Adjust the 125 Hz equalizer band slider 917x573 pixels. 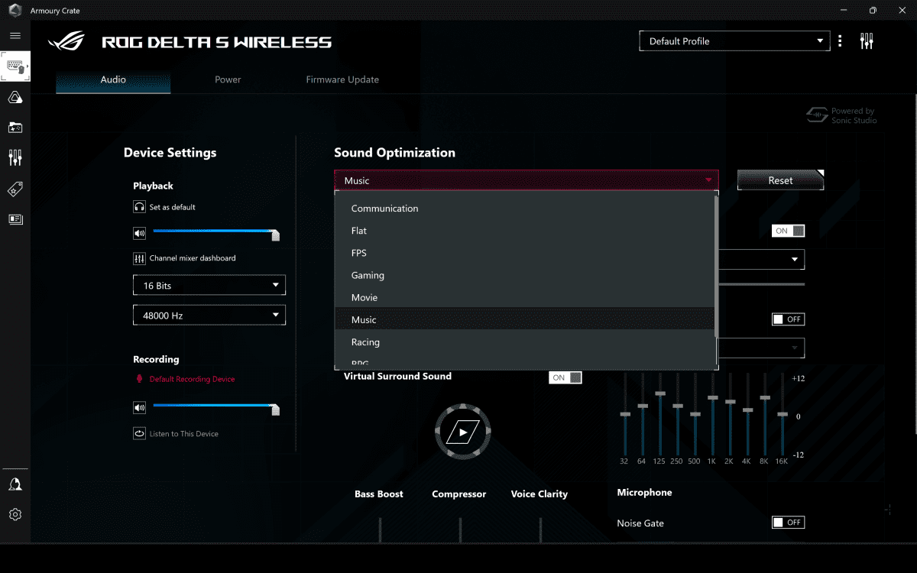point(660,393)
